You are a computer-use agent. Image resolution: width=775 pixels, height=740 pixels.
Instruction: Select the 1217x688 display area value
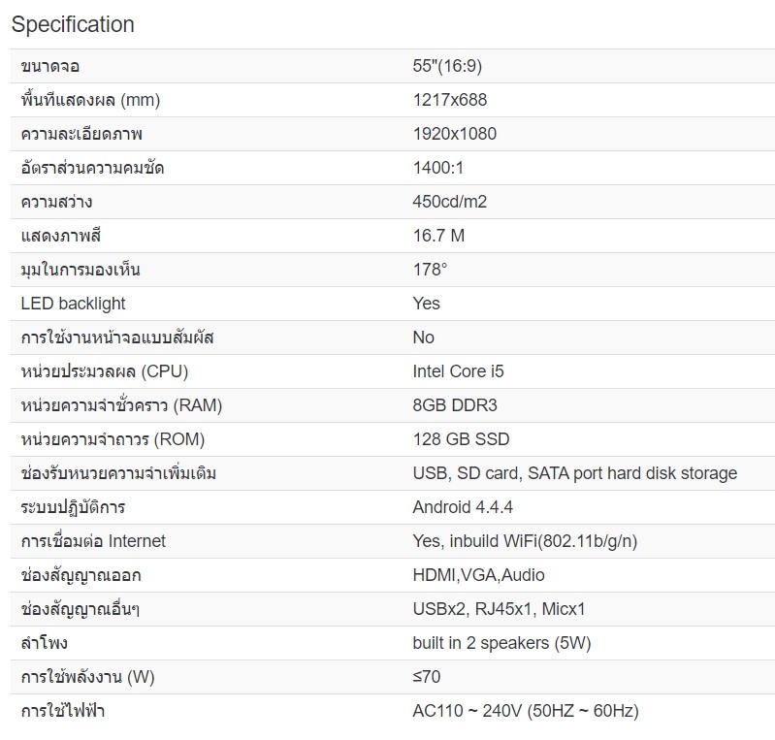tap(449, 100)
